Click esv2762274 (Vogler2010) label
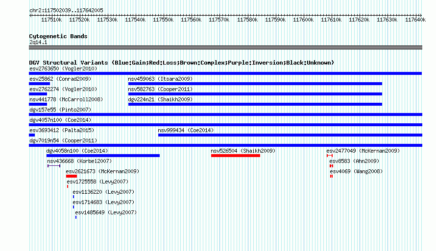 [x=63, y=89]
